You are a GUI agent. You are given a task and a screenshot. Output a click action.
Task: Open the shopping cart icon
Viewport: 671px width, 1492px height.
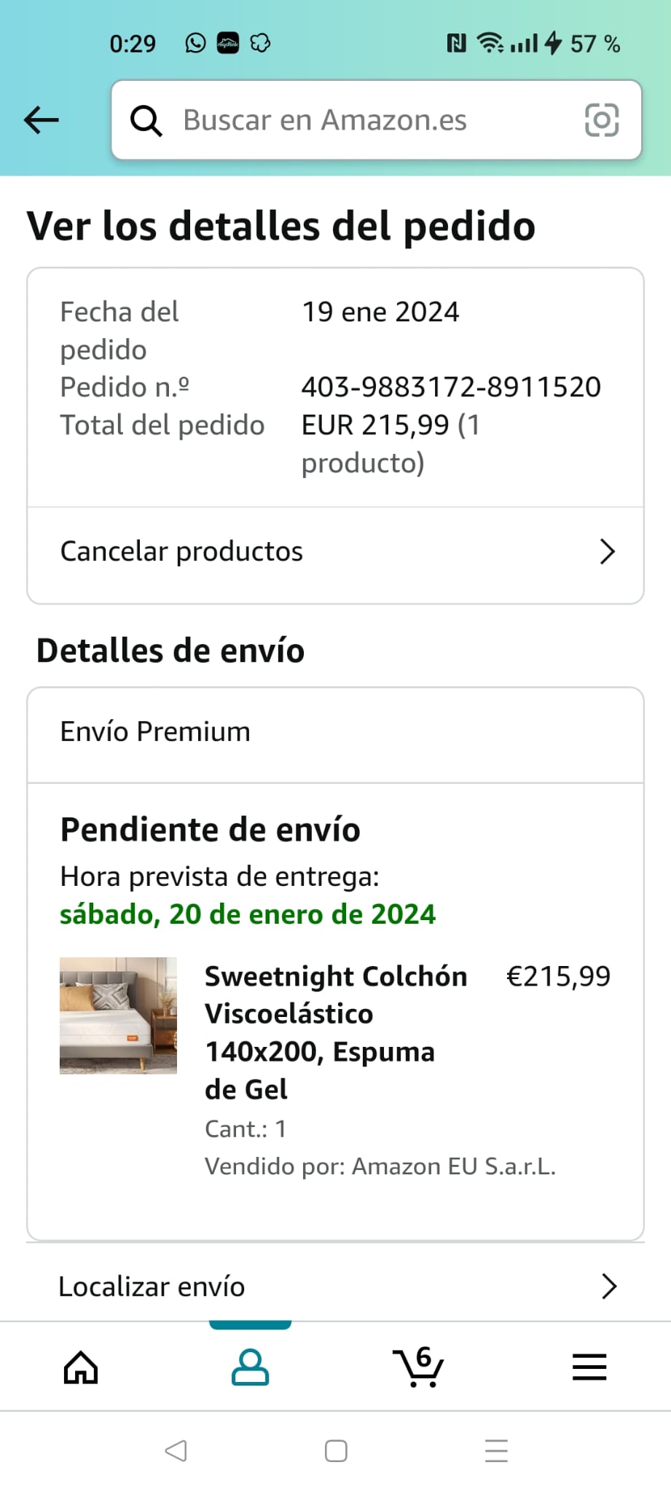tap(419, 1367)
